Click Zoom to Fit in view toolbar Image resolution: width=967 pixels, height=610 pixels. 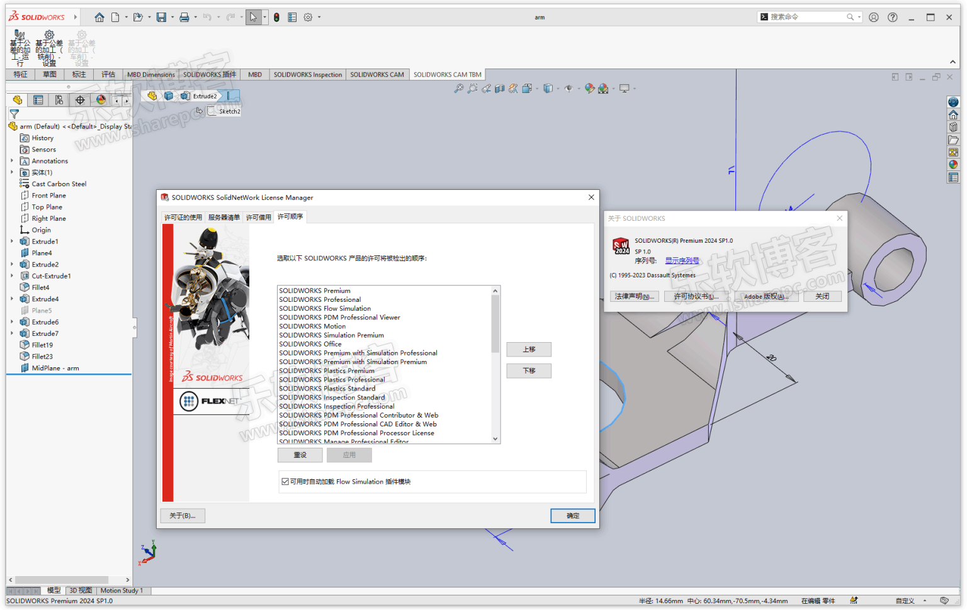pos(459,89)
